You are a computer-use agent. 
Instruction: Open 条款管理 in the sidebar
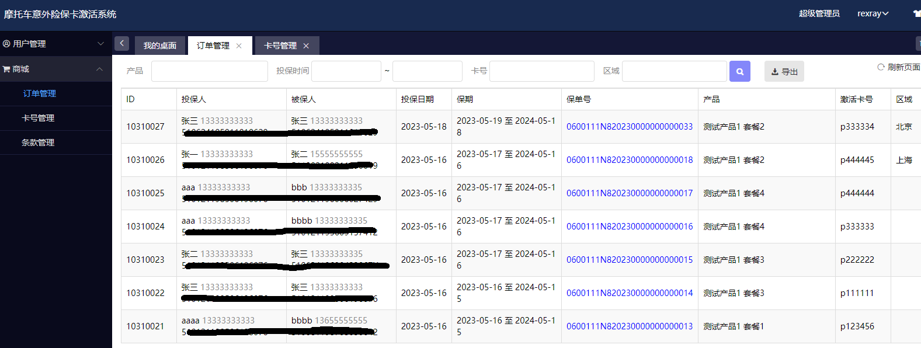(38, 142)
